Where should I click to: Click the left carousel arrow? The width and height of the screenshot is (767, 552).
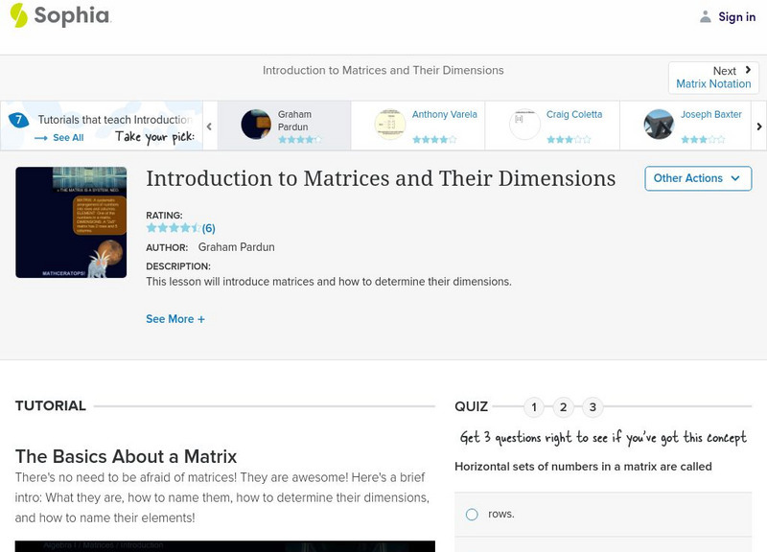pos(210,125)
